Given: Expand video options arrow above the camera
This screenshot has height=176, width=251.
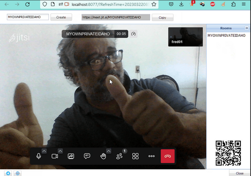Looking at the screenshot, I should (60, 151).
